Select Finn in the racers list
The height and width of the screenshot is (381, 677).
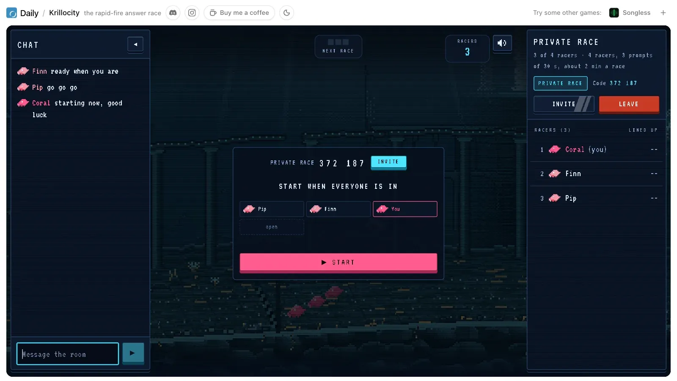click(597, 174)
